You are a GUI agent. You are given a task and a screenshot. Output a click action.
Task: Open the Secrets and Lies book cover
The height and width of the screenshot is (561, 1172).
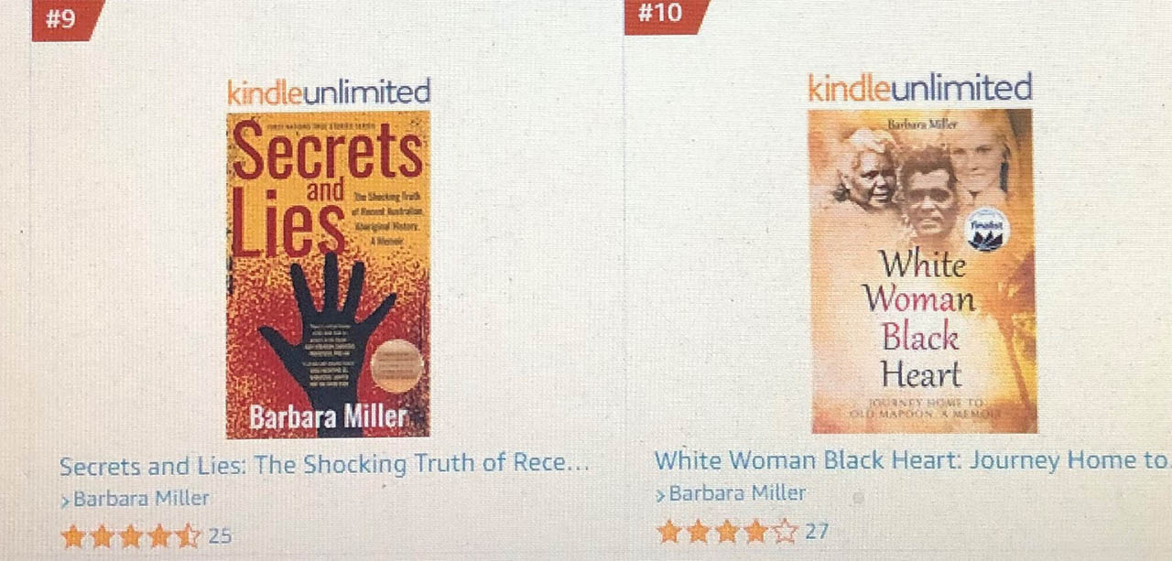[329, 274]
